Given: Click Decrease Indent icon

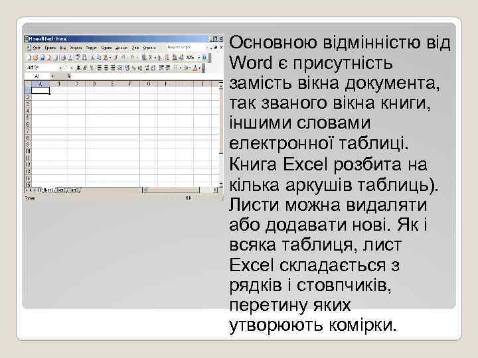Looking at the screenshot, I should (161, 68).
